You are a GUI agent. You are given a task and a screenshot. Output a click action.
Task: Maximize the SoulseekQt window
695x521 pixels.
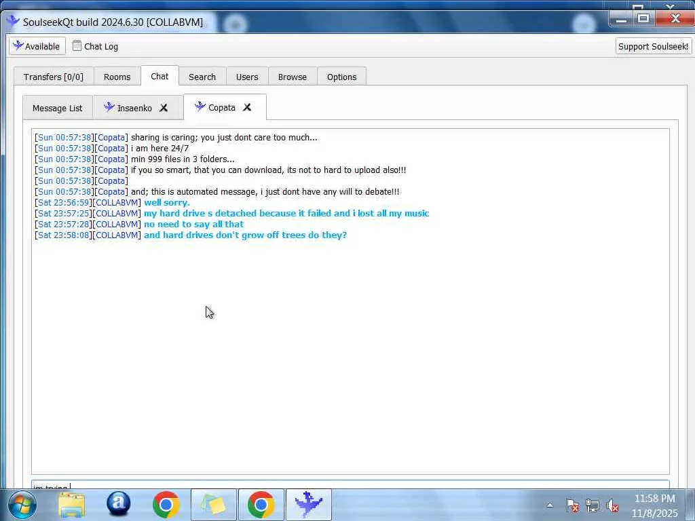(643, 18)
